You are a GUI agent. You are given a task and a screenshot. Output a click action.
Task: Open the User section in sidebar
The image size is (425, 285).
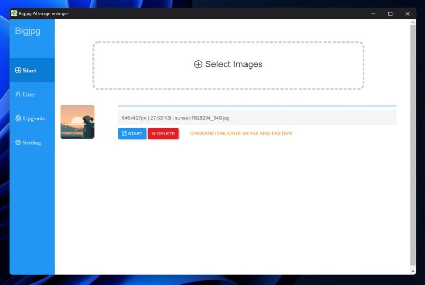coord(32,94)
